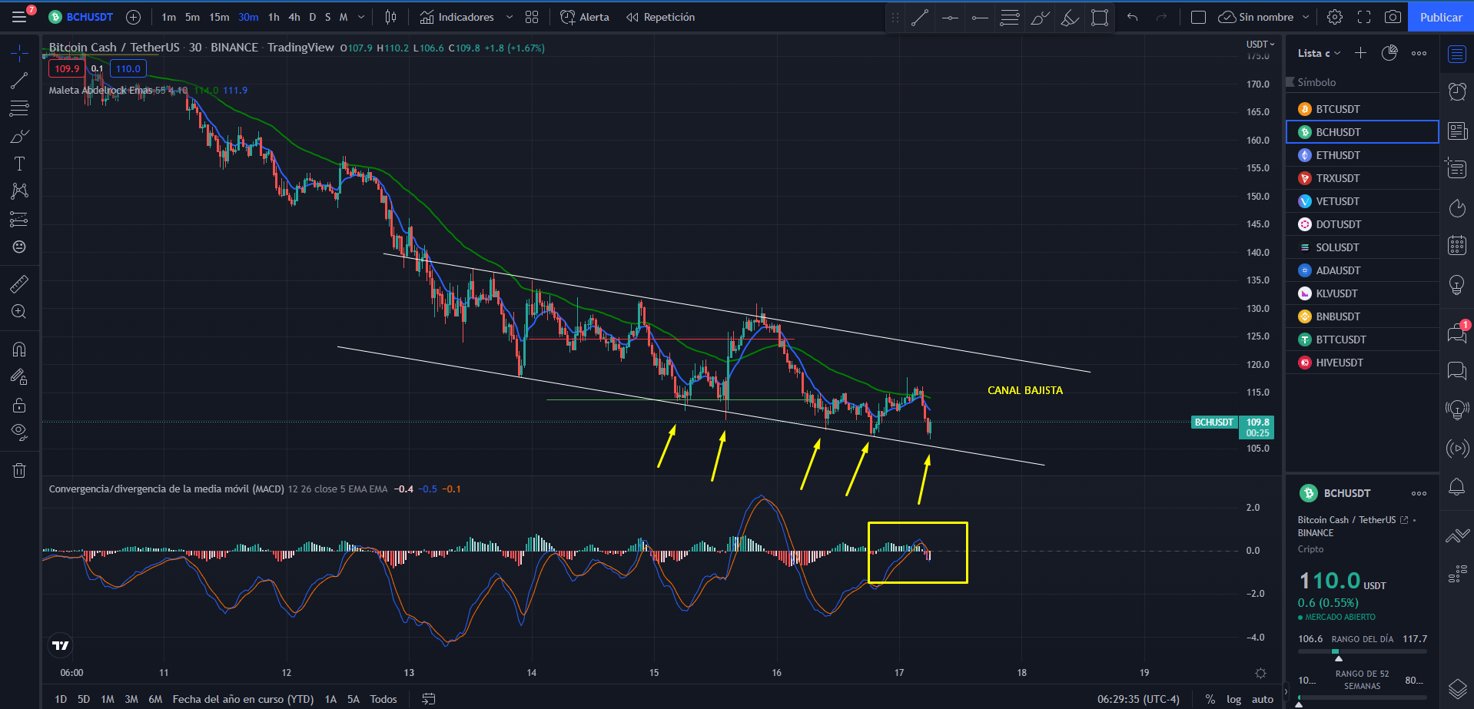Select the Ruler measure tool
Viewport: 1474px width, 709px height.
[x=19, y=284]
